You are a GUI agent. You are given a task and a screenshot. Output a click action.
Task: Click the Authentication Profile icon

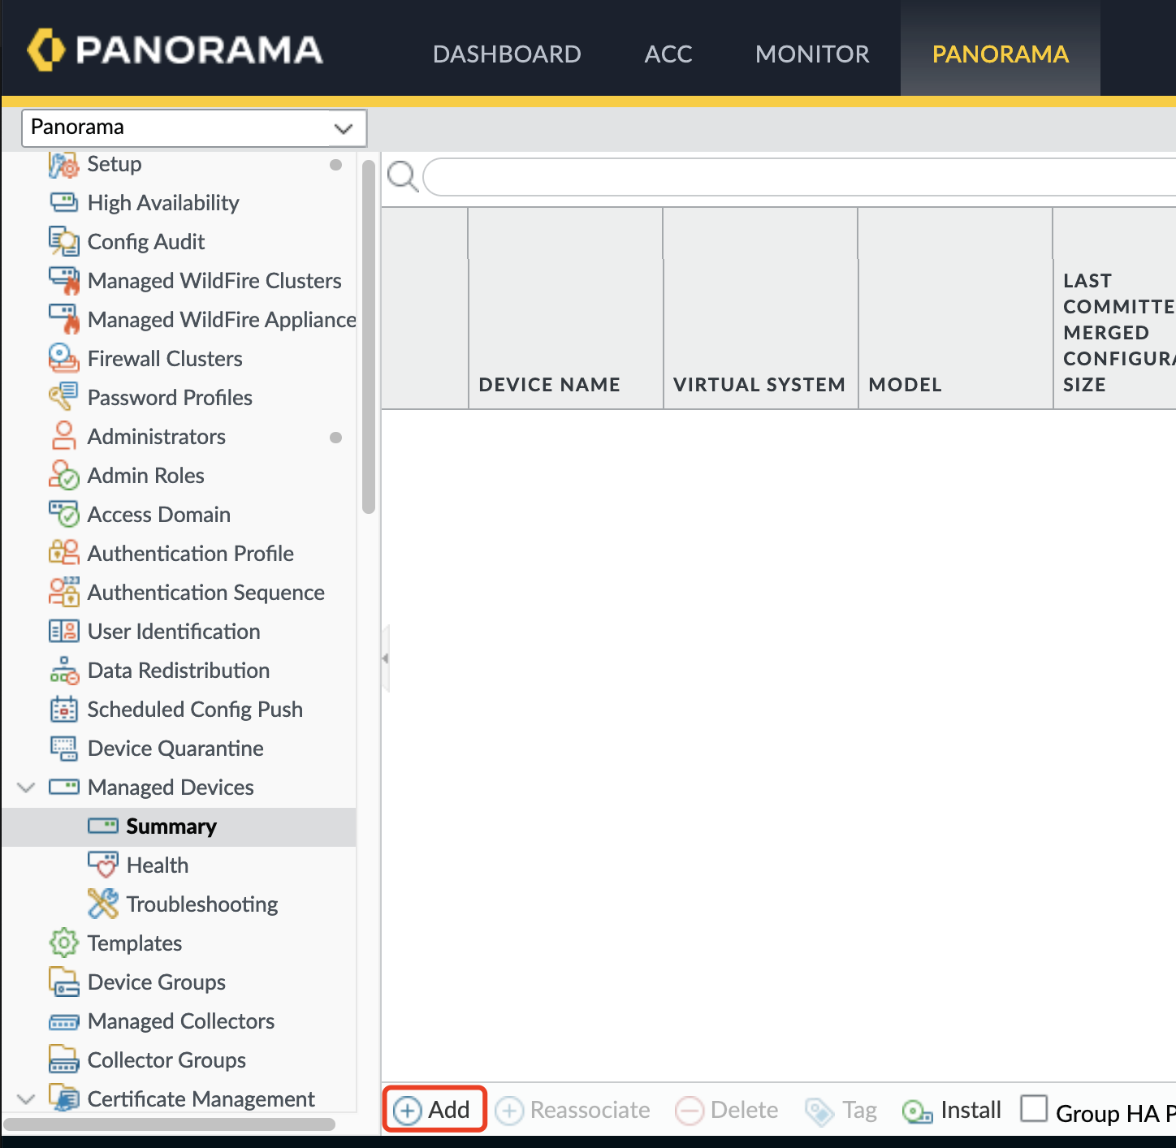64,553
